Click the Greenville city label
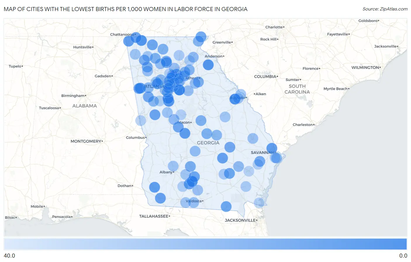The height and width of the screenshot is (262, 411). [x=222, y=42]
